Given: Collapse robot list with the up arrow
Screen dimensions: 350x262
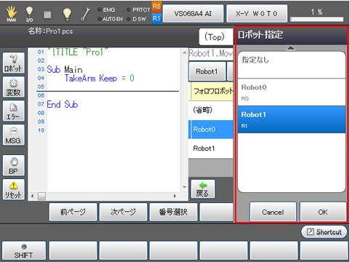Looking at the screenshot, I should 291,48.
